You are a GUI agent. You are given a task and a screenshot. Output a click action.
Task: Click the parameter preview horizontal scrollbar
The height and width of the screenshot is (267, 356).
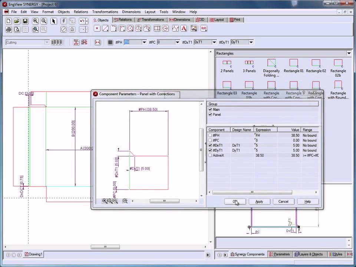164,201
